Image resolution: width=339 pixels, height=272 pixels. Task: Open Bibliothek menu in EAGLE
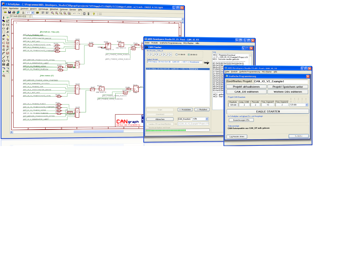(x=54, y=9)
